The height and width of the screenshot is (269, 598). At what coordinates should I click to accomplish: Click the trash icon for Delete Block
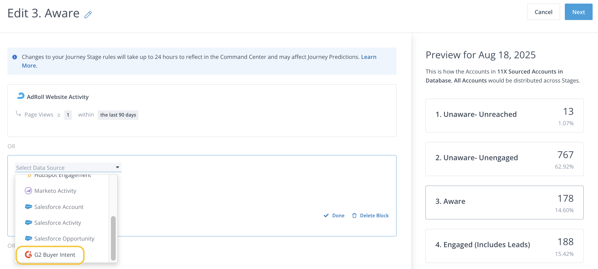354,215
